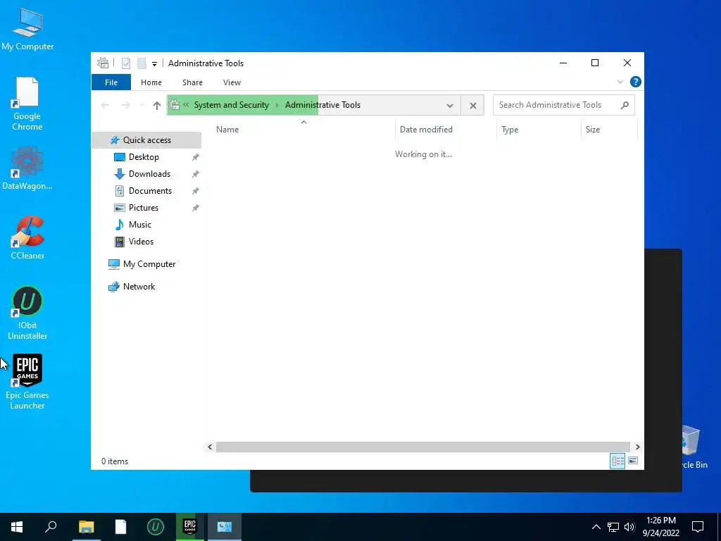Image resolution: width=721 pixels, height=541 pixels.
Task: Show hidden system tray icons
Action: coord(596,527)
